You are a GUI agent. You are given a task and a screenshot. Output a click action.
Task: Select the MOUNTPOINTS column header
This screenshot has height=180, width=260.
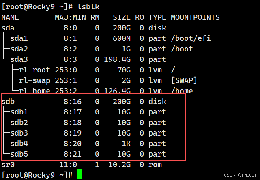(195, 17)
